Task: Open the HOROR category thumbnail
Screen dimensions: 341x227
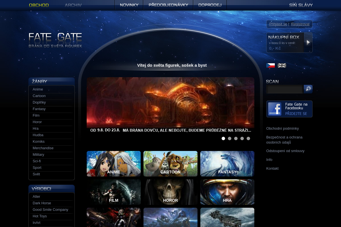Action: tap(170, 192)
